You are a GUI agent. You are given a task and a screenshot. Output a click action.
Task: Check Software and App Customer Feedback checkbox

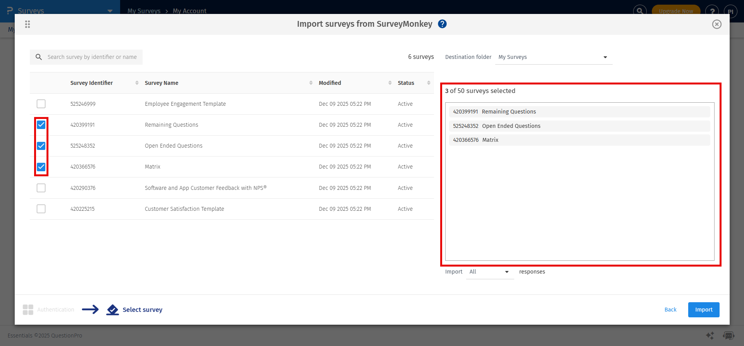(41, 188)
